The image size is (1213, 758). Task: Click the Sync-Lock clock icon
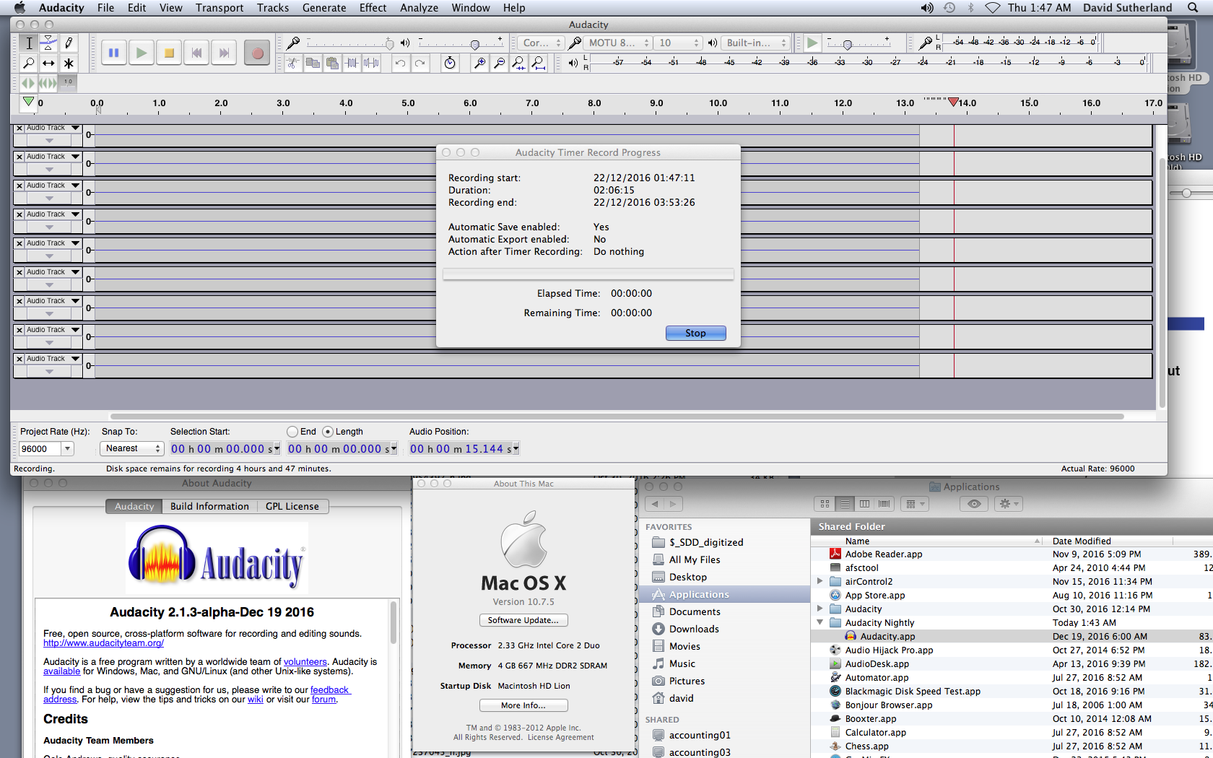(x=450, y=64)
